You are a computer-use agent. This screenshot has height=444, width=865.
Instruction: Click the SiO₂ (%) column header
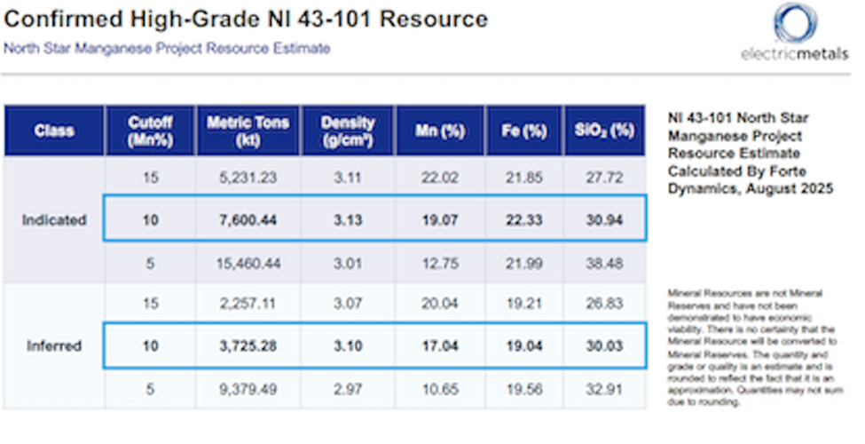click(604, 131)
